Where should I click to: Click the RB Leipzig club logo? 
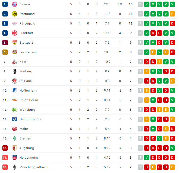tap(14, 23)
